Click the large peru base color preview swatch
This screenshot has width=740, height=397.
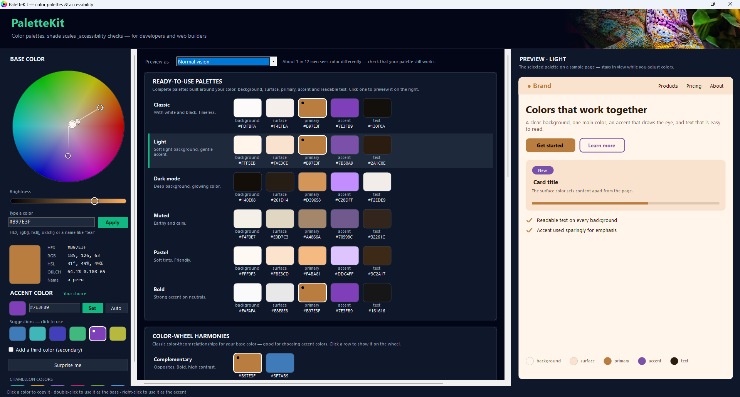25,264
